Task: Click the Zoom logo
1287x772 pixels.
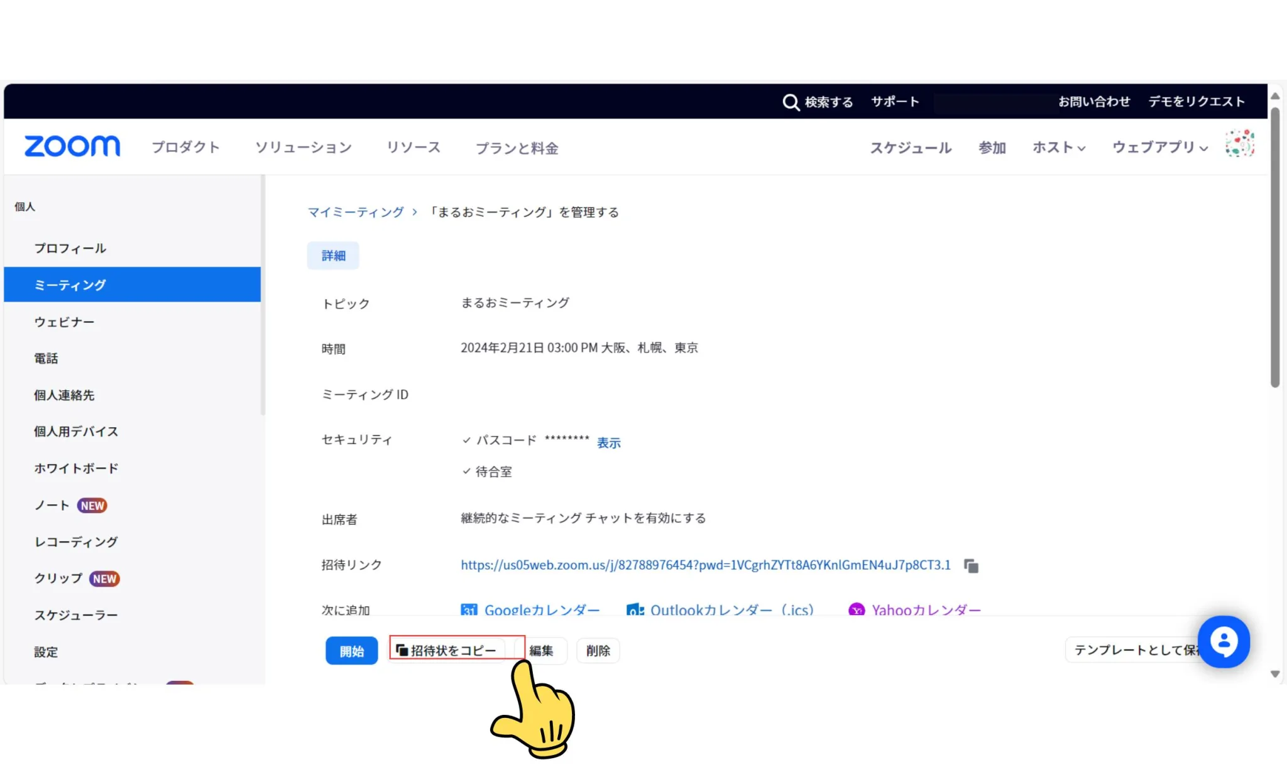Action: click(72, 146)
